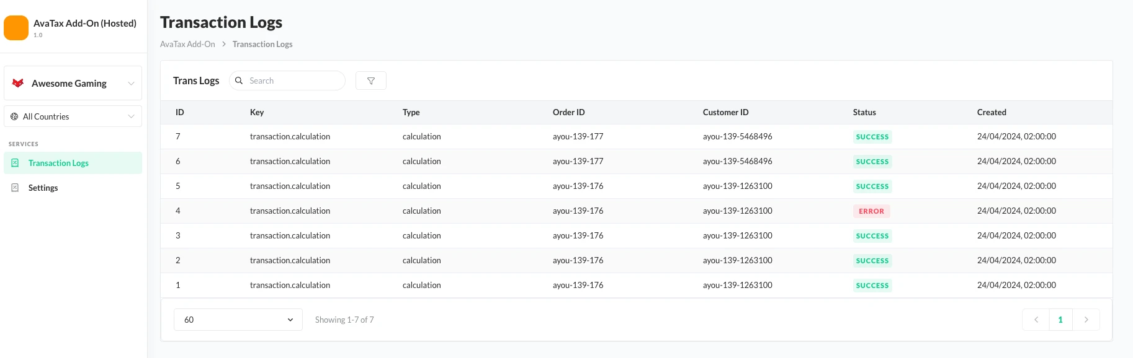Click the search magnifier icon
The width and height of the screenshot is (1133, 358).
(x=239, y=81)
